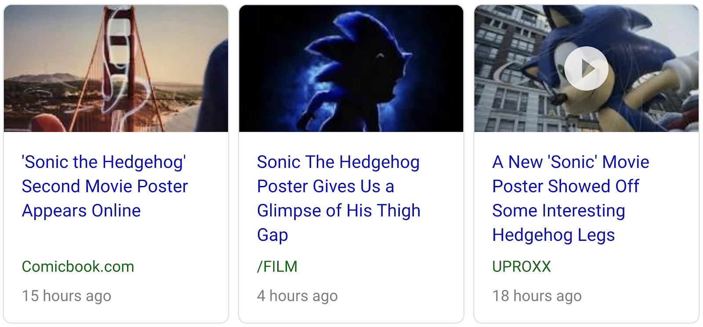Click the word 'Gap' in /FILM headline
This screenshot has width=703, height=327.
tap(272, 235)
